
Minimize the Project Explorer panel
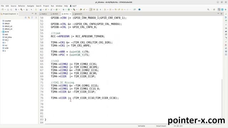[32, 14]
